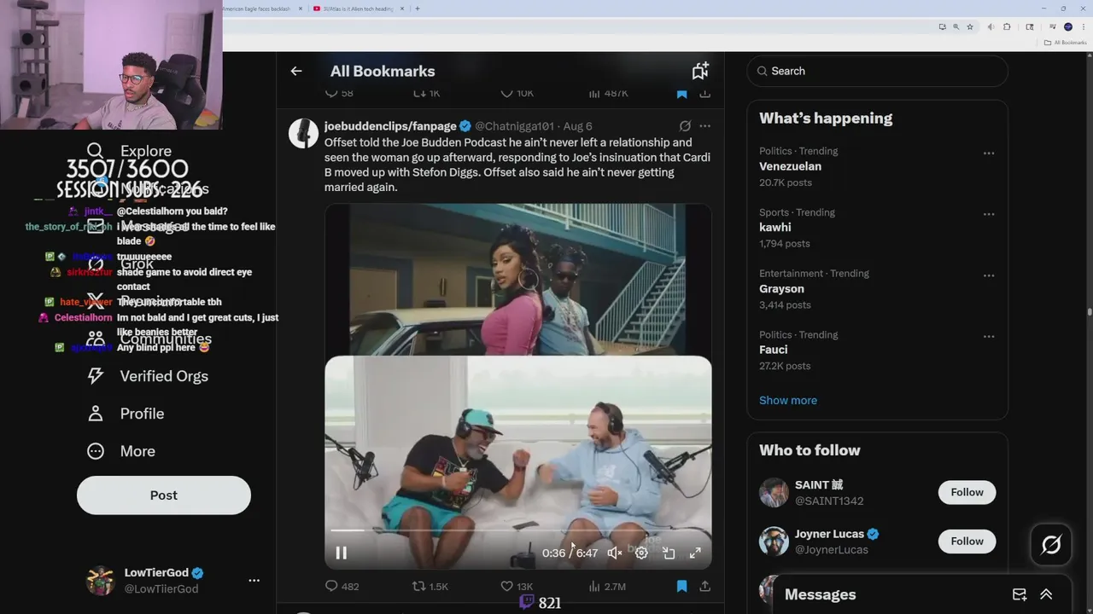Screen dimensions: 1093x614
Task: Click Show more under What's happening
Action: (x=788, y=400)
